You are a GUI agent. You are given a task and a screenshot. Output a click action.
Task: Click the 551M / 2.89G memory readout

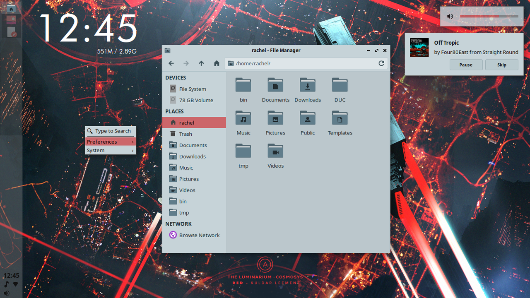117,52
